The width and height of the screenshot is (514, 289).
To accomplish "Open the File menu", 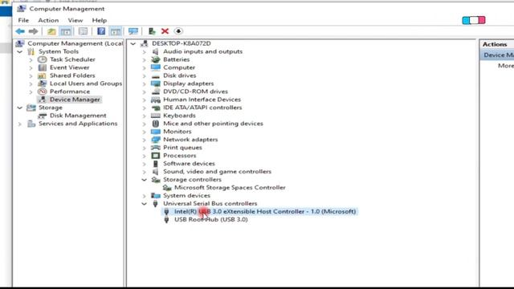I will tap(23, 20).
